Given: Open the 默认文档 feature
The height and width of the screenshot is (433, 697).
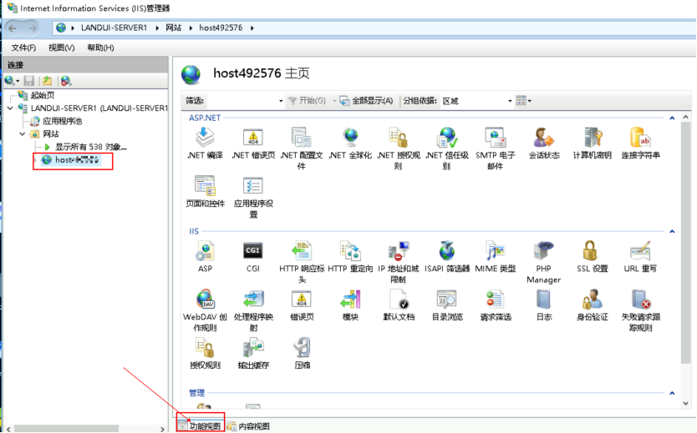Looking at the screenshot, I should tap(399, 305).
